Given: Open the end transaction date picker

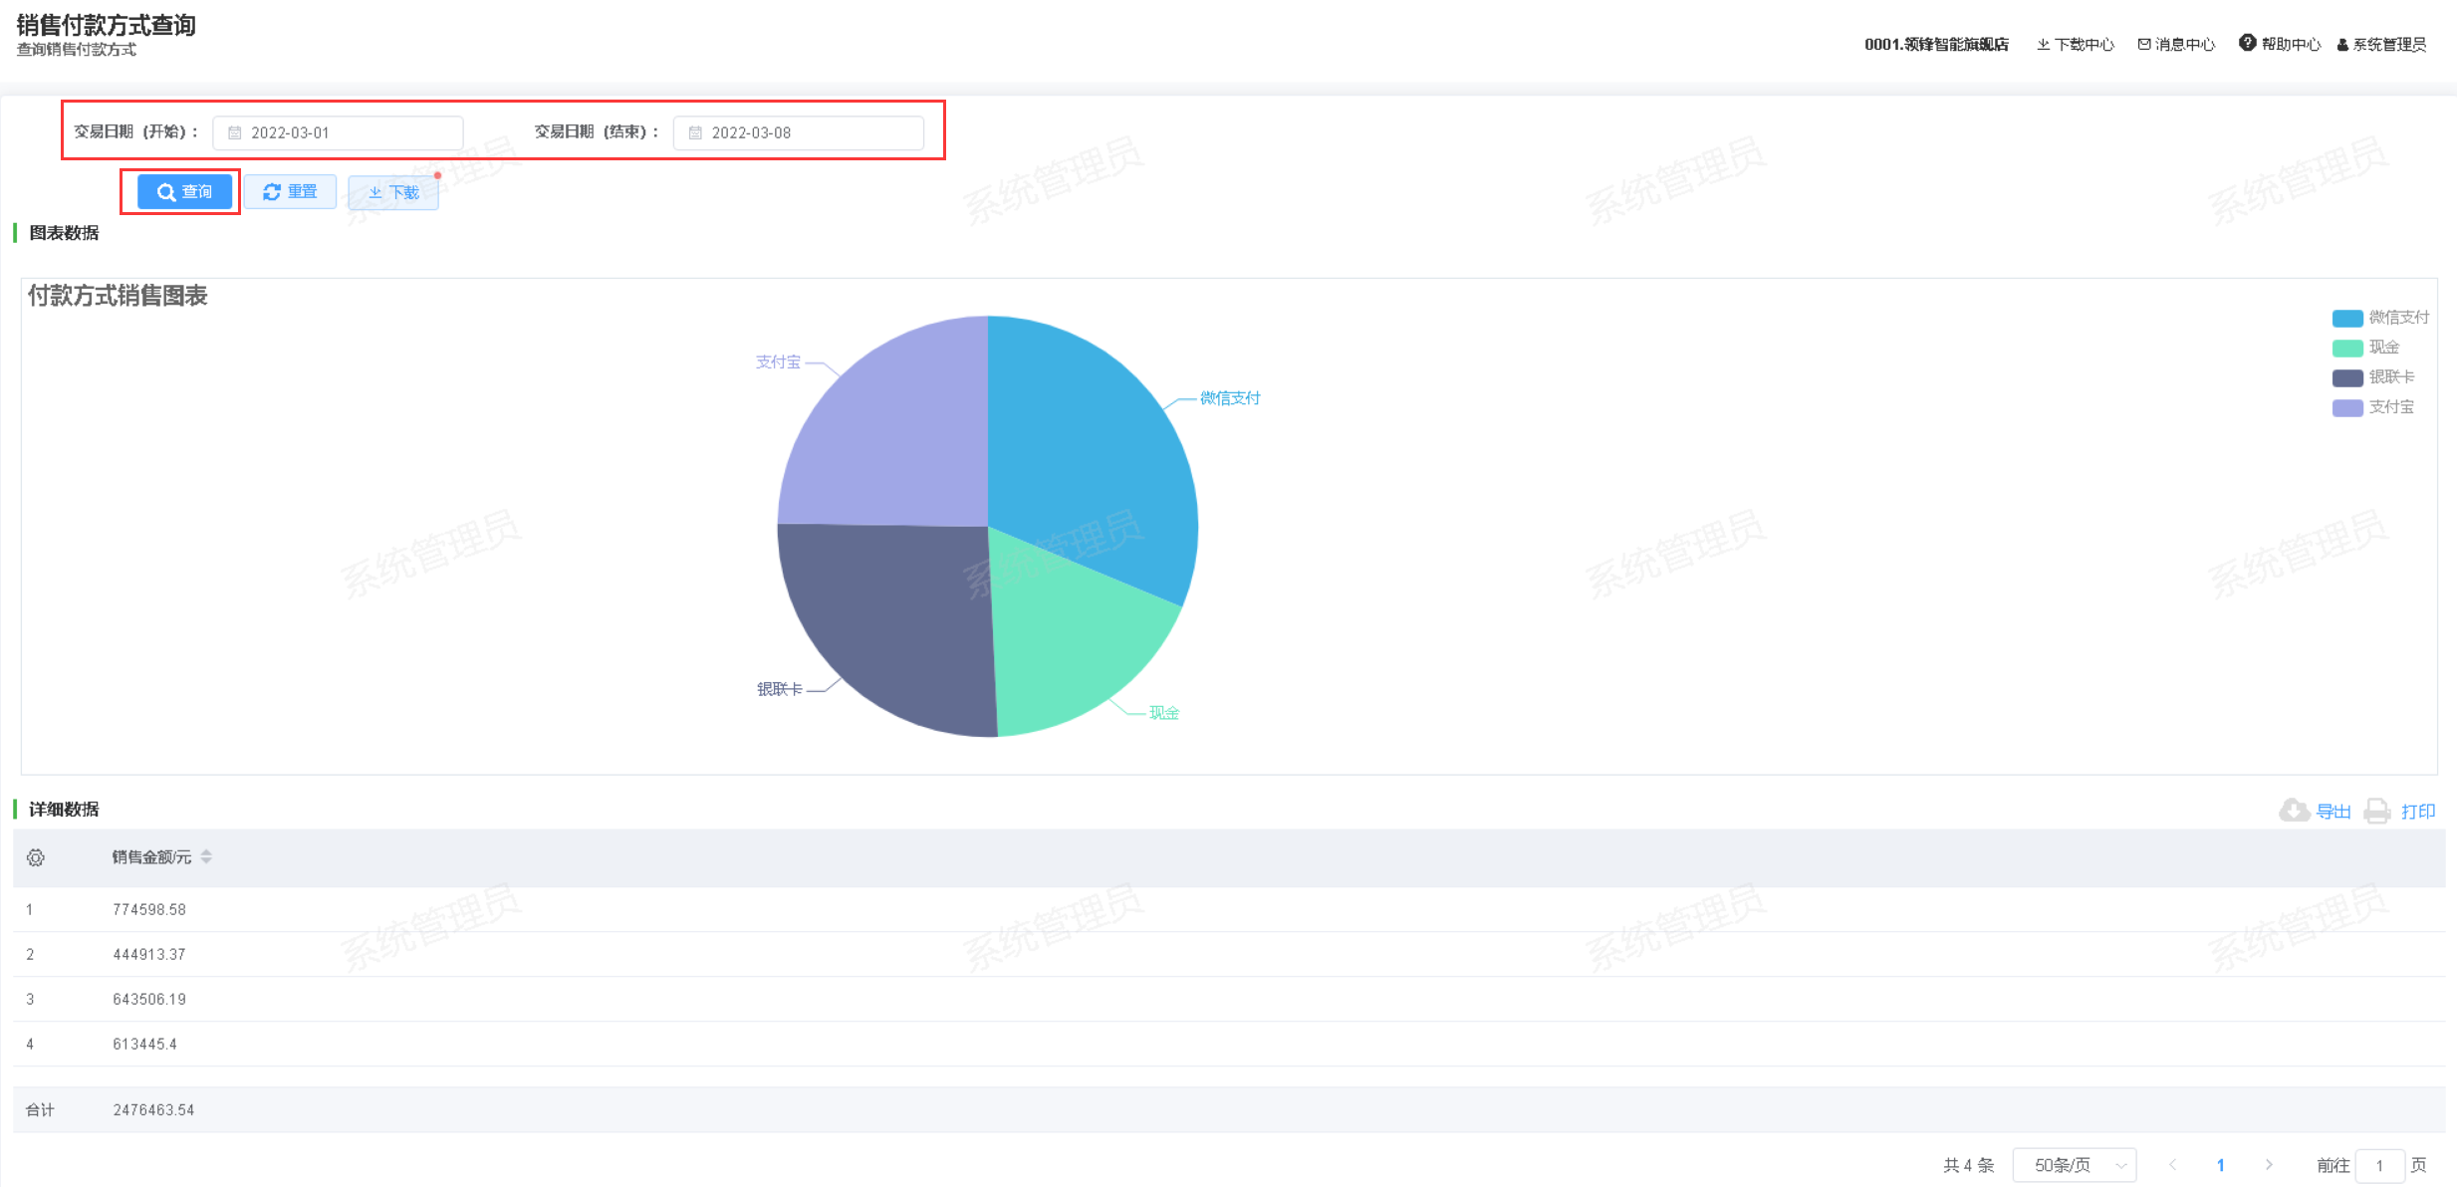Looking at the screenshot, I should point(798,132).
